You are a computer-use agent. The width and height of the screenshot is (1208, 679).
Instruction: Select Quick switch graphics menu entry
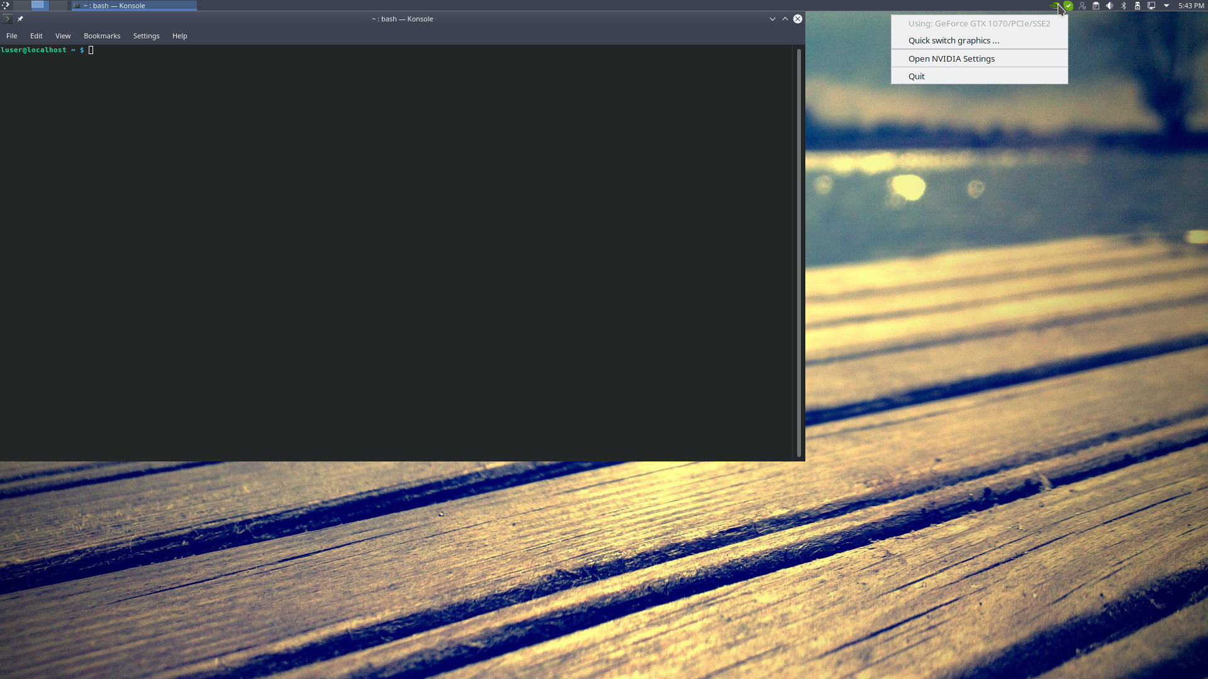click(980, 40)
